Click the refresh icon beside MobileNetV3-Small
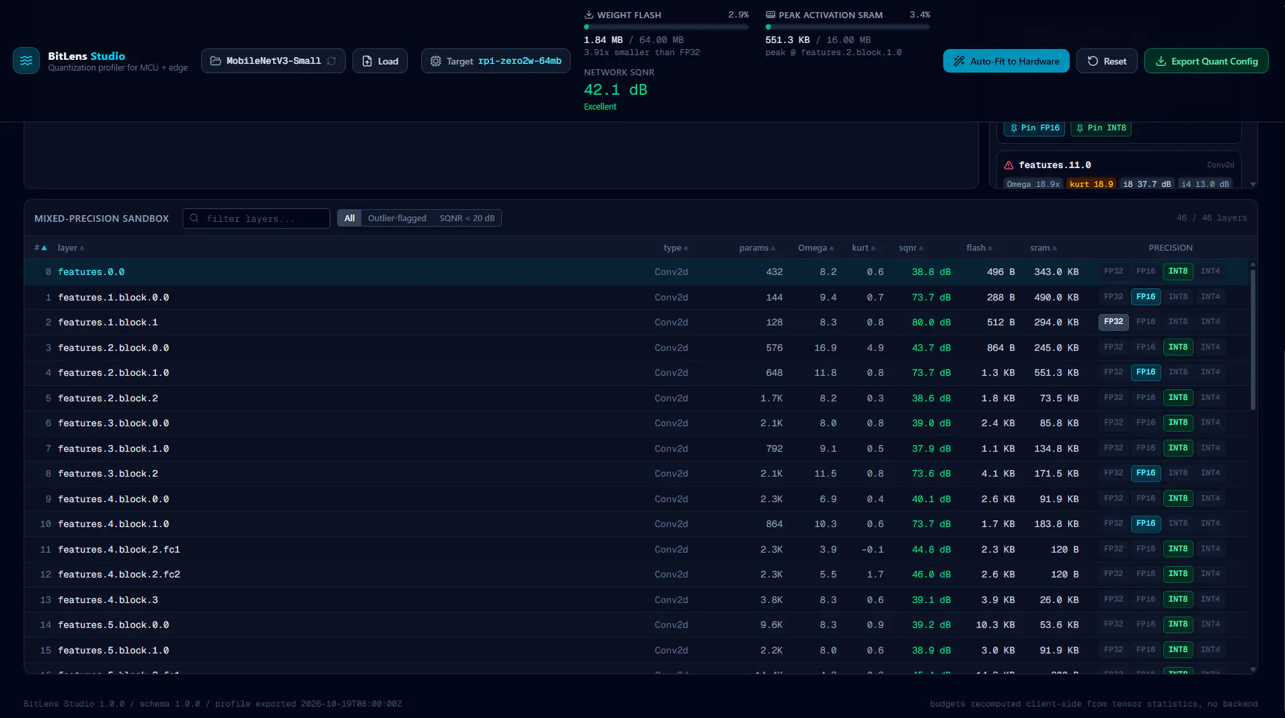1285x718 pixels. [x=332, y=61]
